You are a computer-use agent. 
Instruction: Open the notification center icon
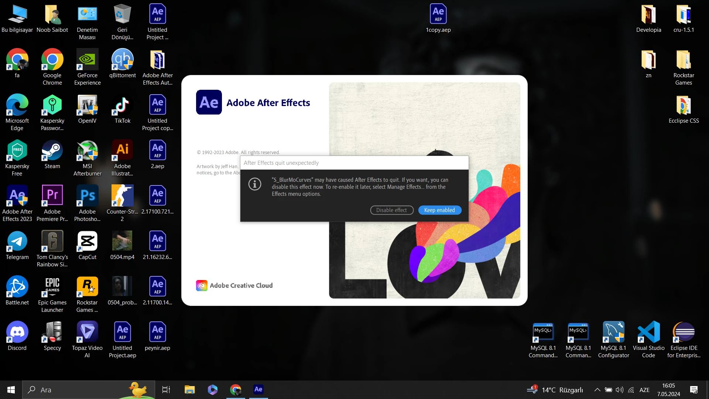(693, 390)
